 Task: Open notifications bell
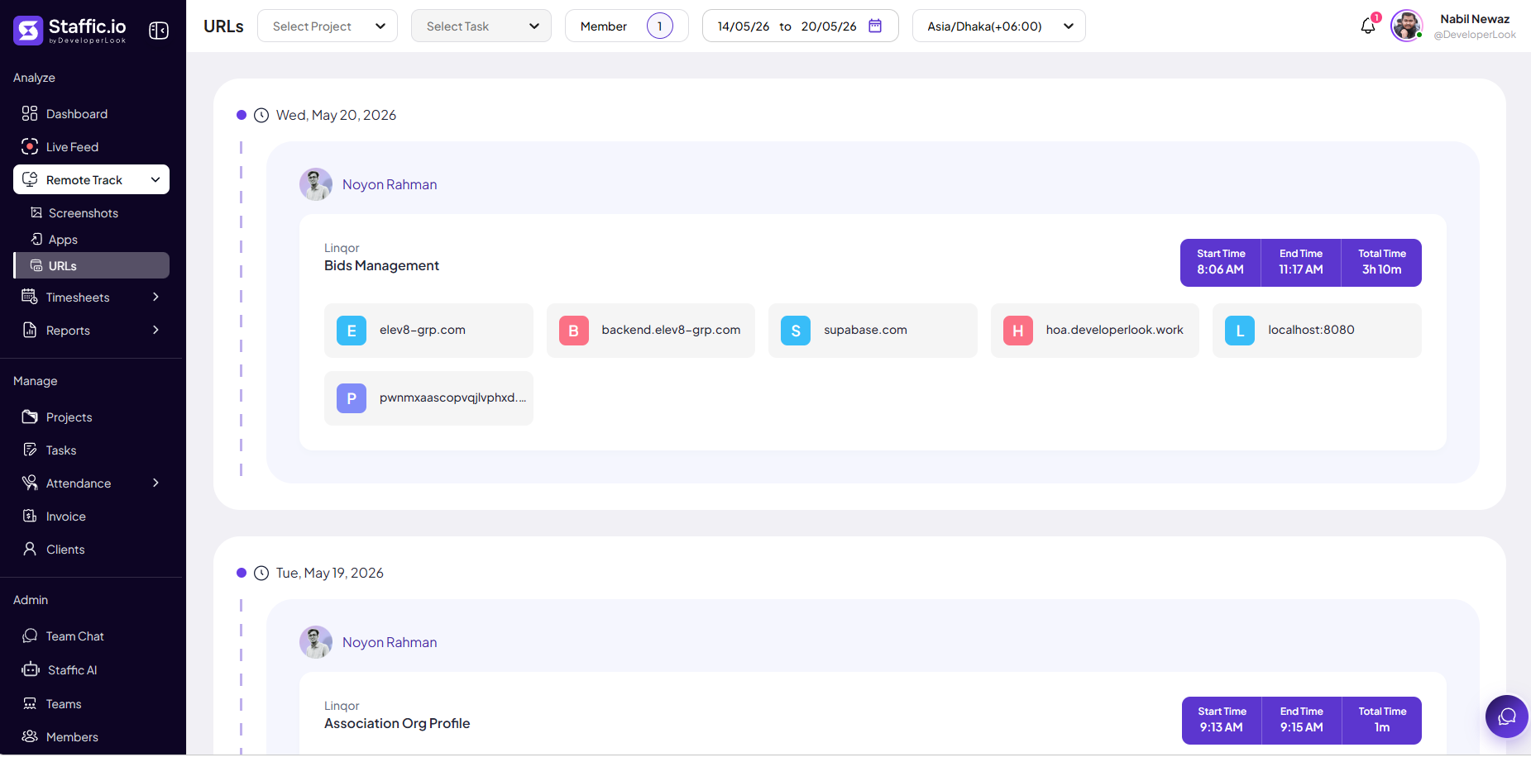pos(1368,26)
